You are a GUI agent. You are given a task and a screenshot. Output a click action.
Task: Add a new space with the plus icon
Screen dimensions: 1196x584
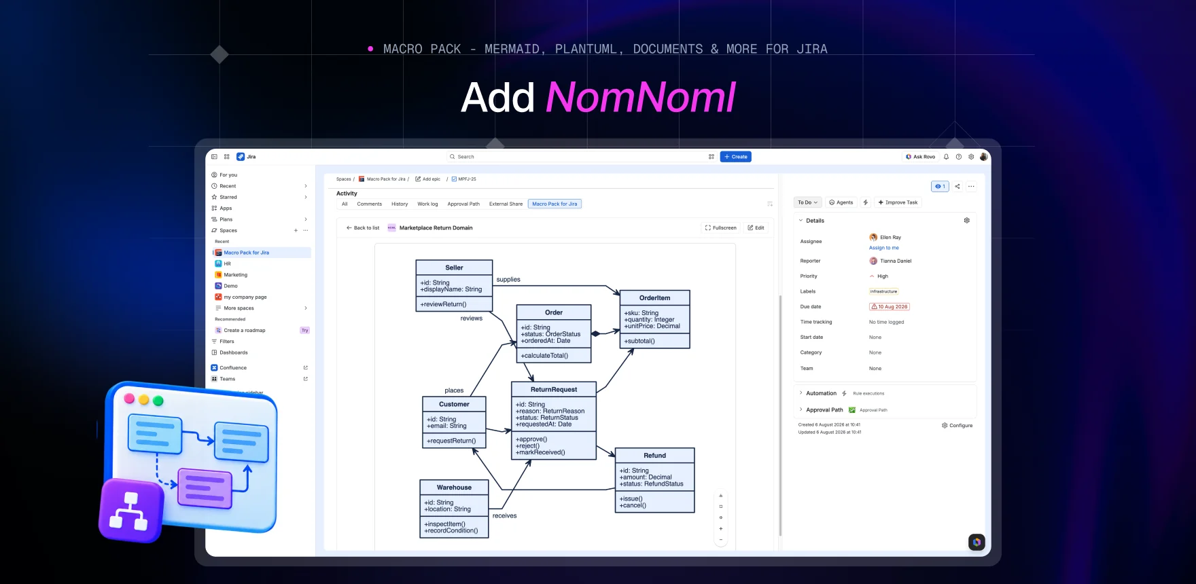pos(296,230)
